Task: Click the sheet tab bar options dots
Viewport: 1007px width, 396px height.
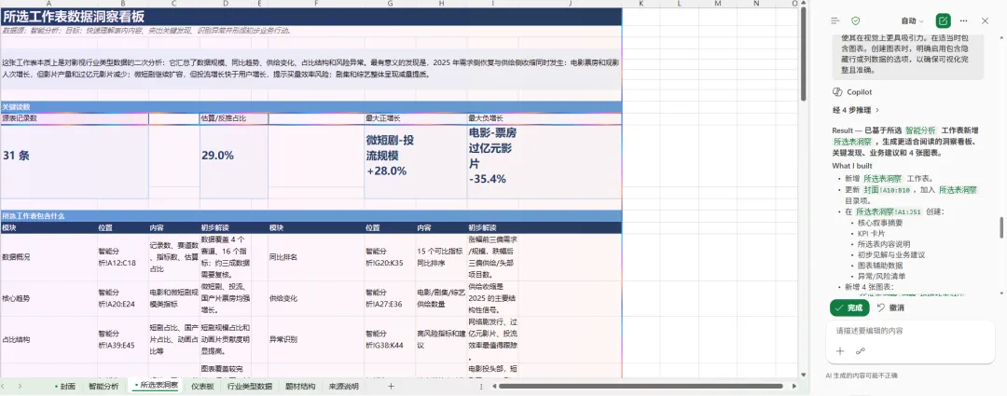Action: (x=481, y=387)
